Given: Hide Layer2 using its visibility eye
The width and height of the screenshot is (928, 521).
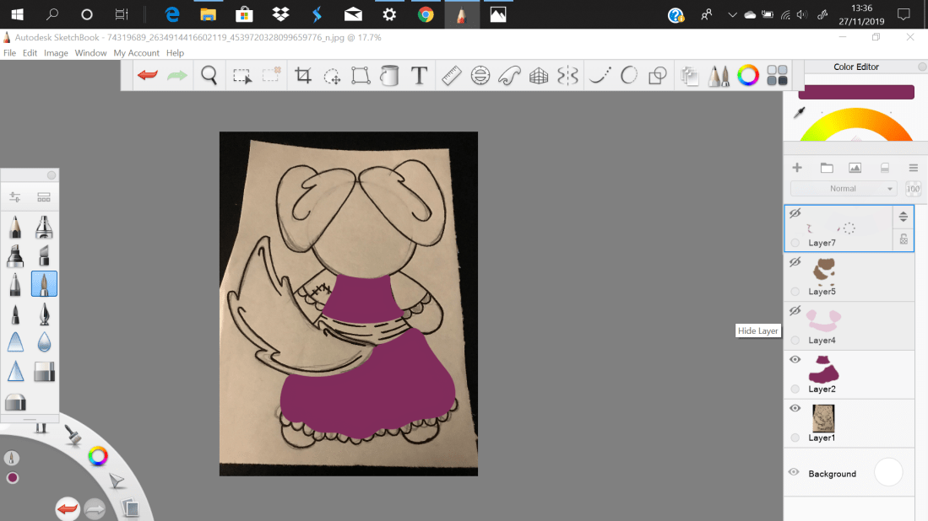Looking at the screenshot, I should pos(795,359).
